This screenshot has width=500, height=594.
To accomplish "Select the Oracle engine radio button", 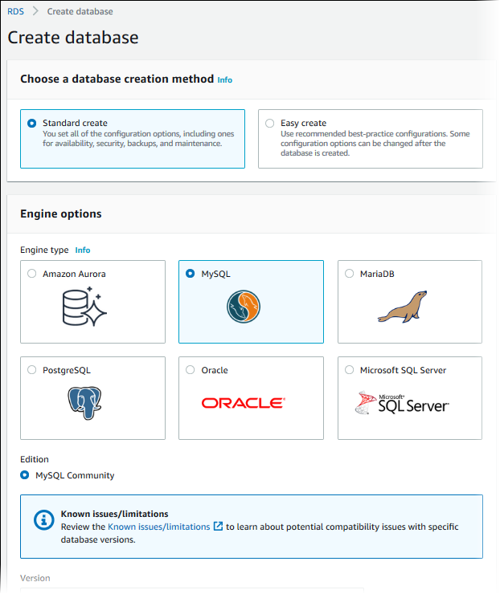I will click(x=191, y=370).
